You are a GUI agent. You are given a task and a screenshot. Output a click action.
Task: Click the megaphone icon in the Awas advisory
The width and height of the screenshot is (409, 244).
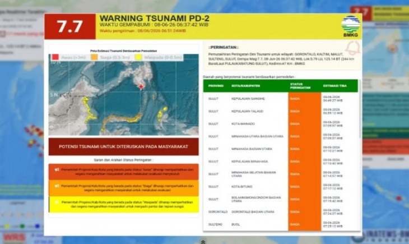pos(57,169)
